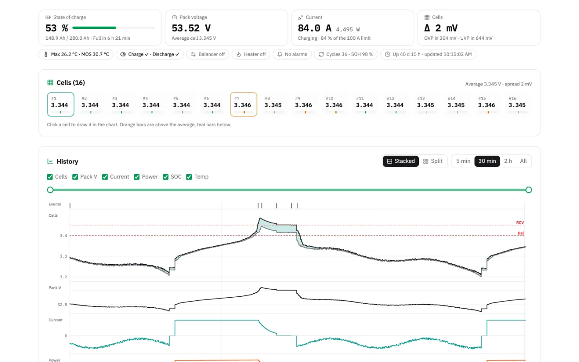This screenshot has height=362, width=579.
Task: Click the plug icon beside Current
Action: point(300,17)
